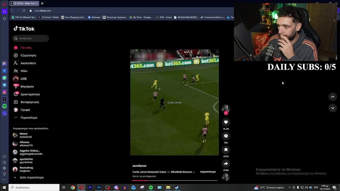This screenshot has width=340, height=191.
Task: Open the spinning sound disc below share
Action: point(226,177)
